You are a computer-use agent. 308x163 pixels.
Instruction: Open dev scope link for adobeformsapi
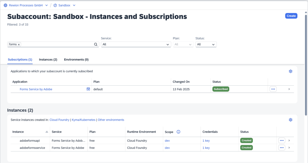167,141
